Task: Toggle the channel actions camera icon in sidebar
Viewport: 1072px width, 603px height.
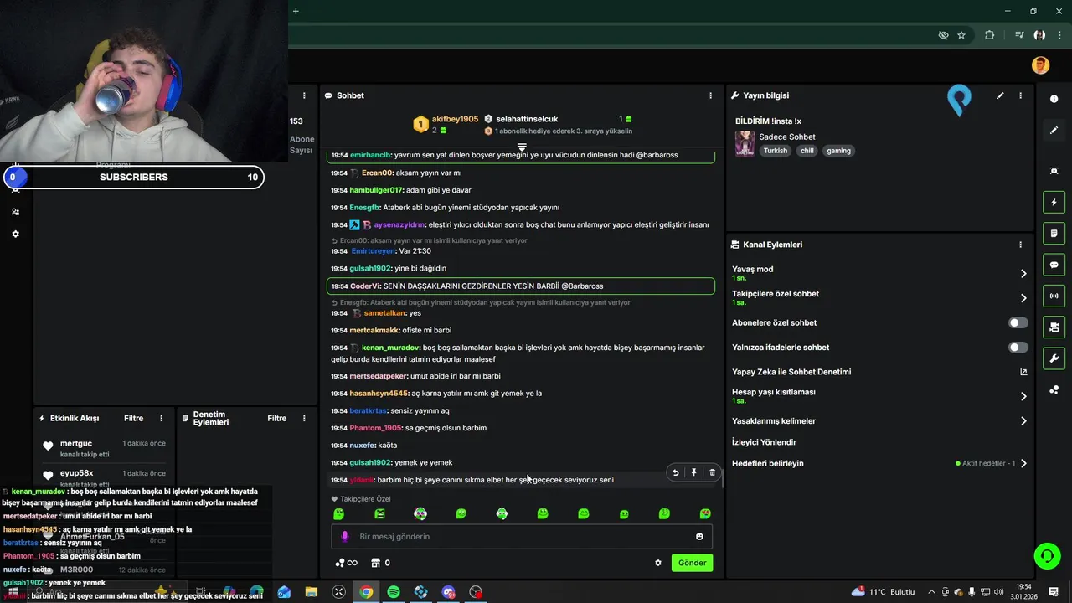Action: click(1054, 327)
